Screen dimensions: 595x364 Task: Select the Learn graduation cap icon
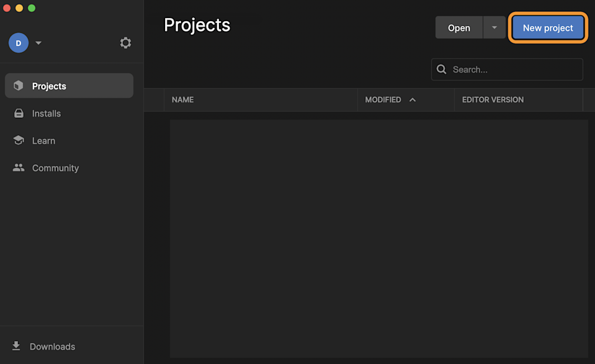click(19, 140)
